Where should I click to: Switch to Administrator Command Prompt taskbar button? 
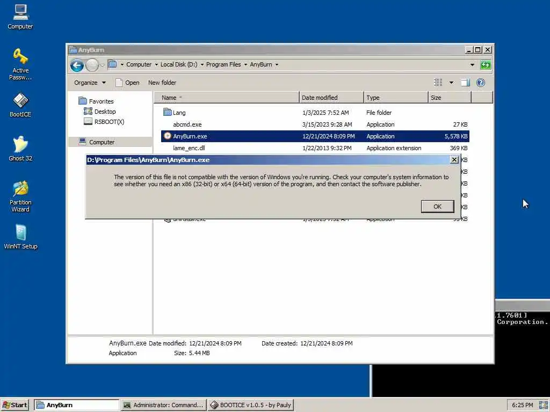click(163, 405)
